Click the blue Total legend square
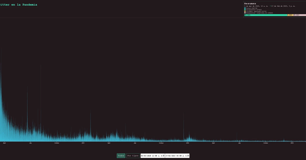This screenshot has height=160, width=306. (245, 8)
